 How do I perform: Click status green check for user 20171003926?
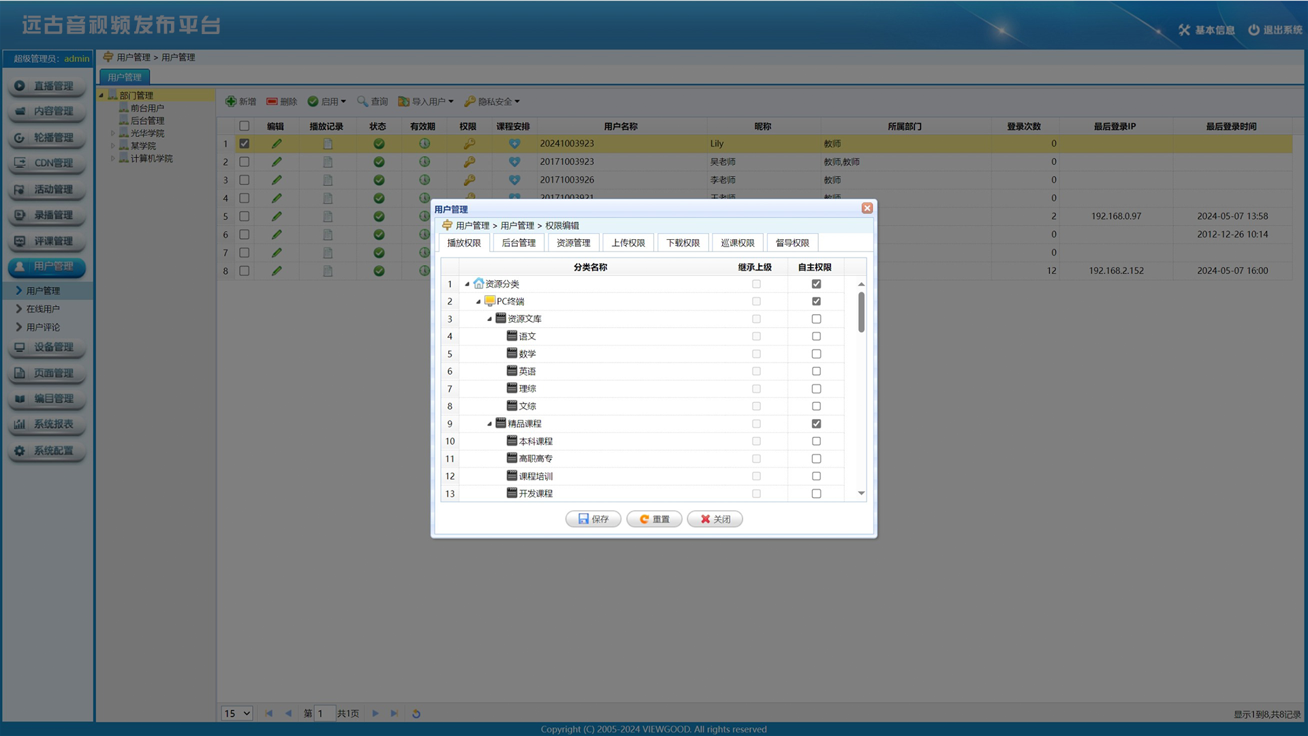click(379, 180)
